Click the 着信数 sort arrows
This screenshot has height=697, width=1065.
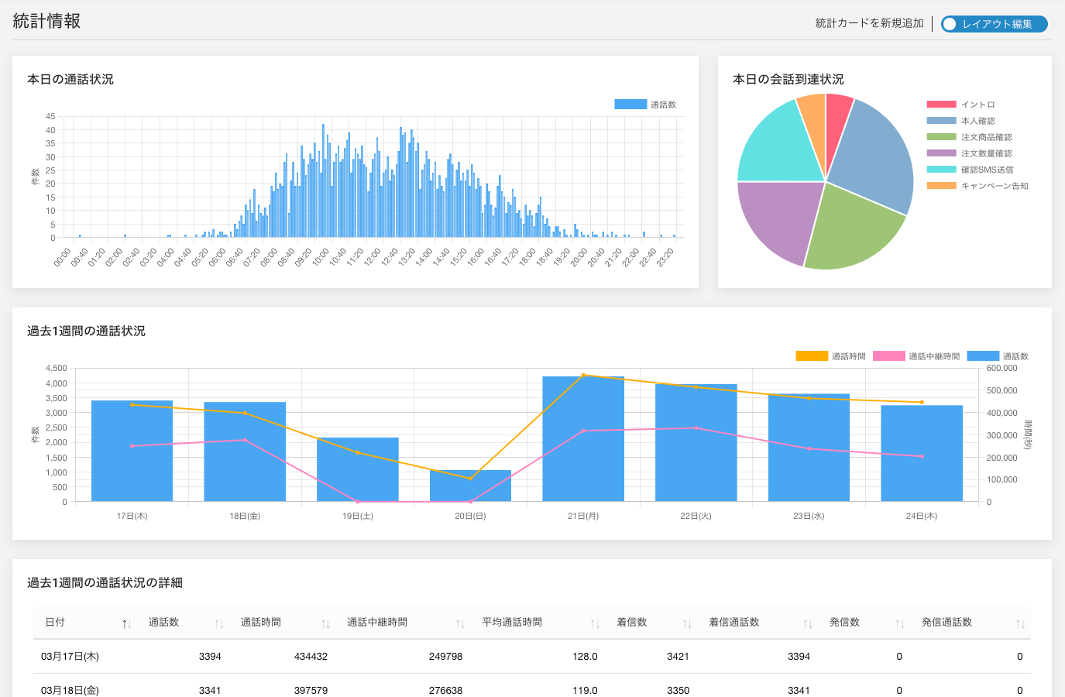(x=687, y=624)
